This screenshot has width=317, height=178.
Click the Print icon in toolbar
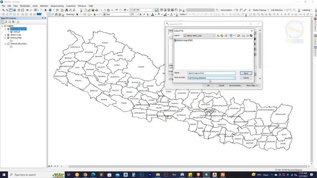click(x=97, y=10)
